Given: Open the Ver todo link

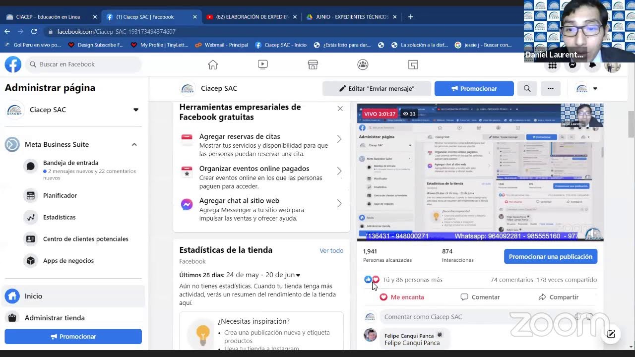Looking at the screenshot, I should tap(331, 250).
